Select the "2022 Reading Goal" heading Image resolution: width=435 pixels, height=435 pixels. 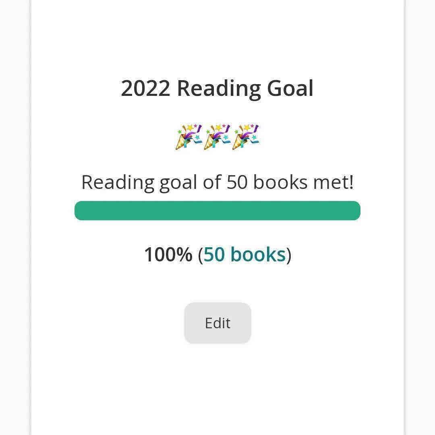click(217, 88)
